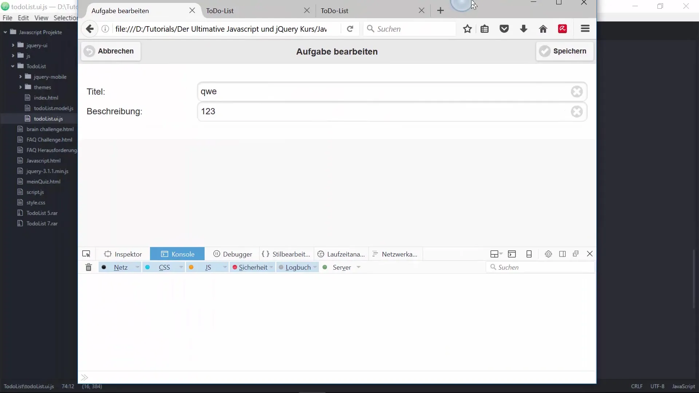This screenshot has width=699, height=393.
Task: Close the first 'ToDo-List' browser tab
Action: pos(307,11)
